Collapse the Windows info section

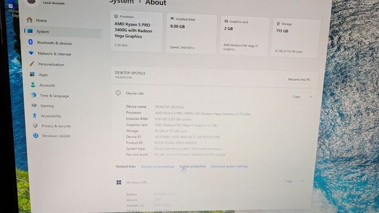click(x=303, y=181)
